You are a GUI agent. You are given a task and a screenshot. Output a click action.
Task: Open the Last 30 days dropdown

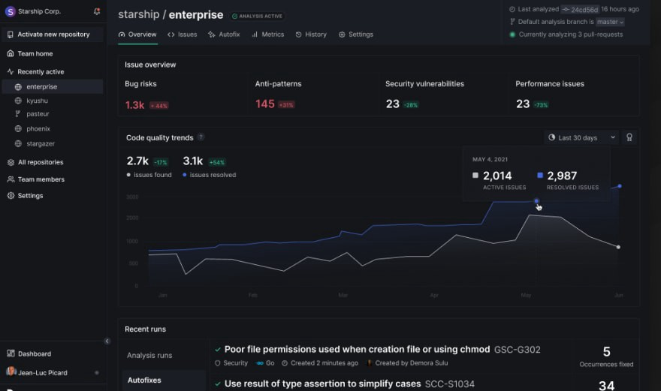click(x=582, y=137)
